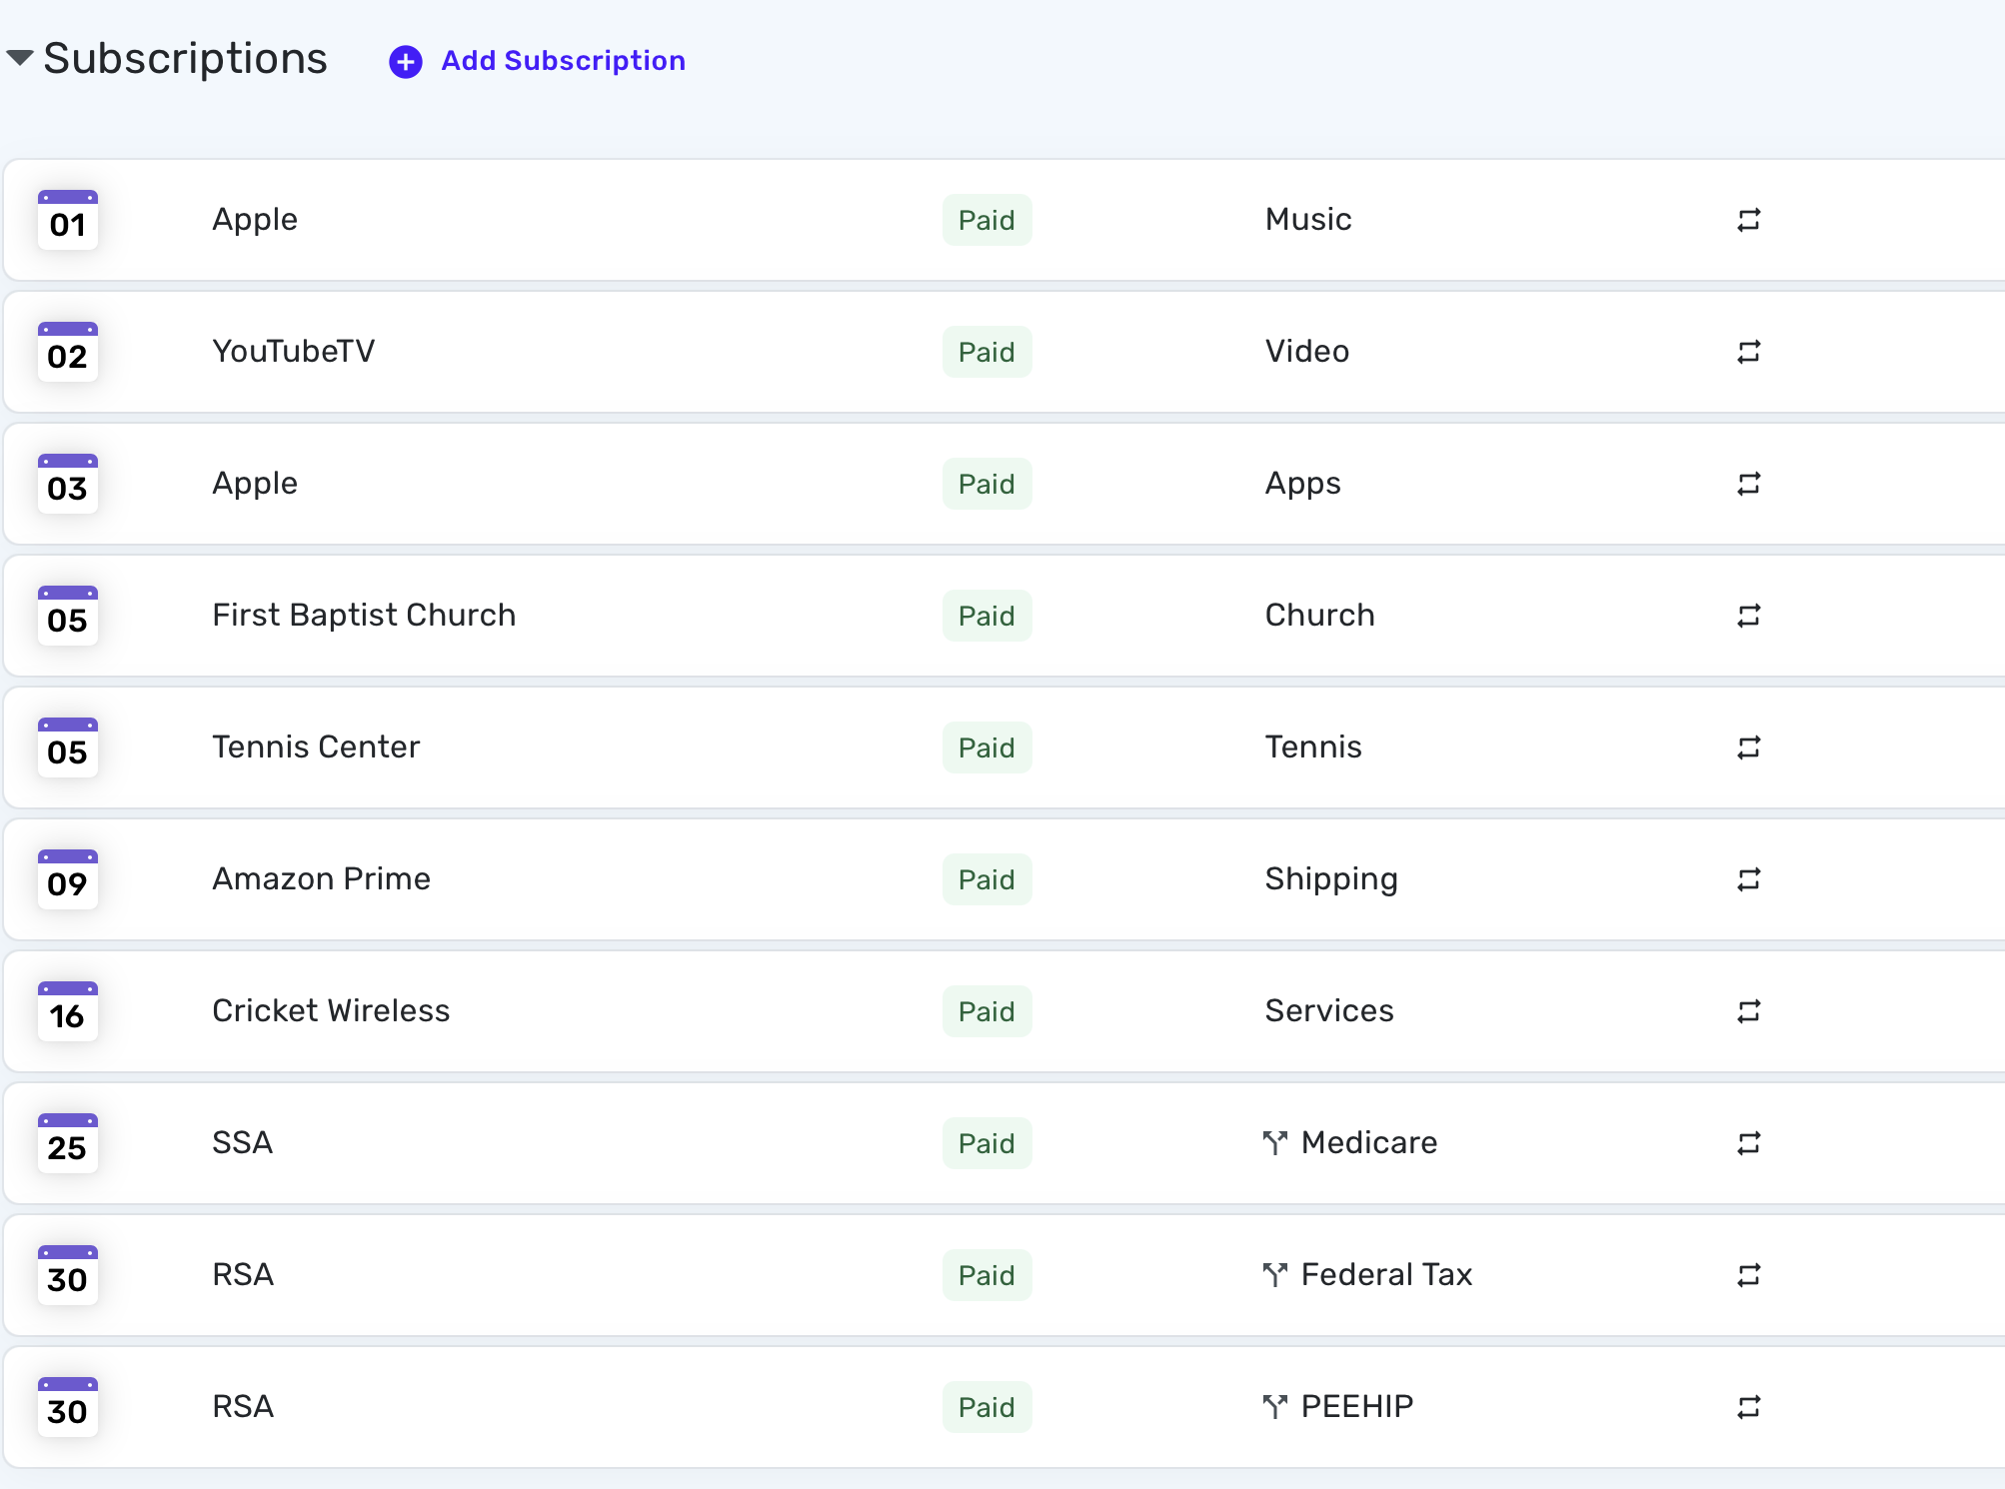Select the Apple name in the Apps row
This screenshot has width=2005, height=1489.
(x=255, y=484)
